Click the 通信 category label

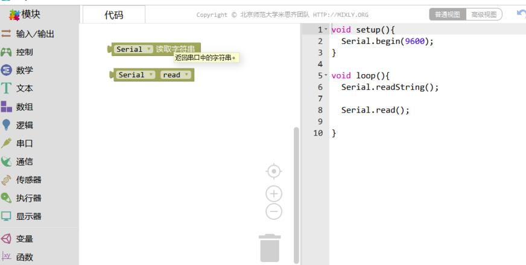(x=25, y=161)
